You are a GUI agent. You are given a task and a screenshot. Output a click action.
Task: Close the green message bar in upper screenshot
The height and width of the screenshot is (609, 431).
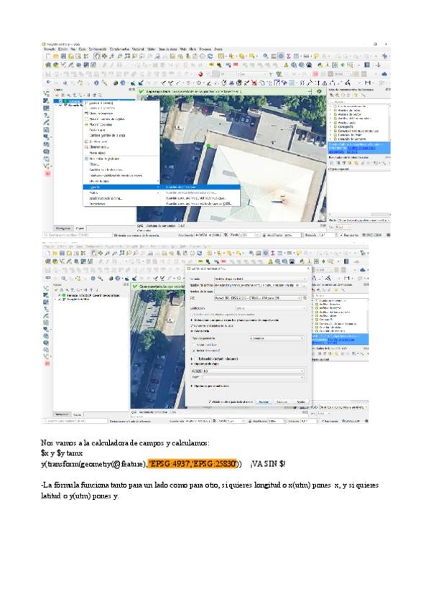tap(319, 92)
